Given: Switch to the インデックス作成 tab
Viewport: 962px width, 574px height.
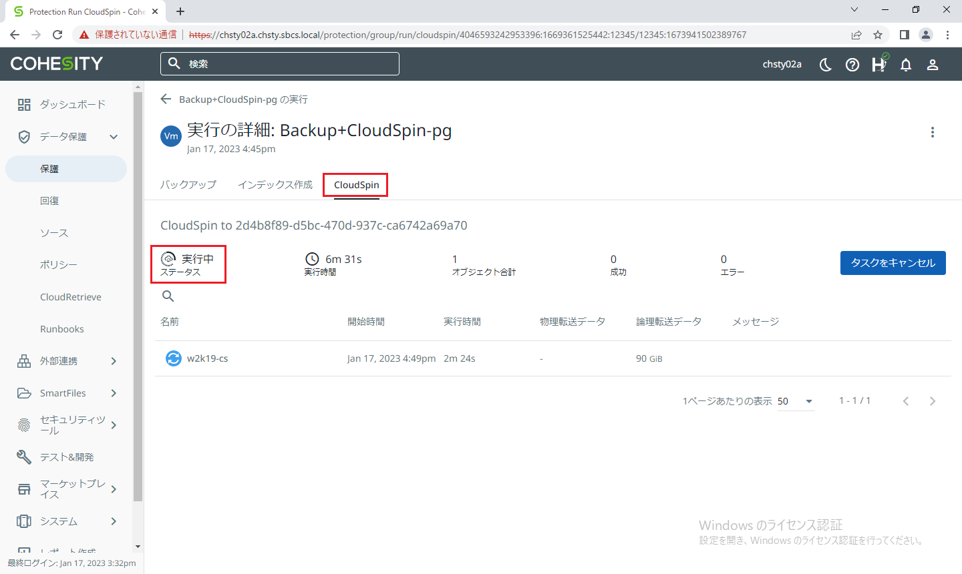Looking at the screenshot, I should point(275,185).
